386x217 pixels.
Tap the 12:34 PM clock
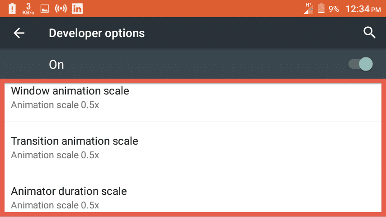point(363,9)
